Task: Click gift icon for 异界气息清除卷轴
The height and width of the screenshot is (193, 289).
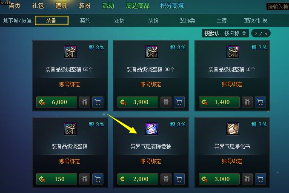Action: click(166, 179)
